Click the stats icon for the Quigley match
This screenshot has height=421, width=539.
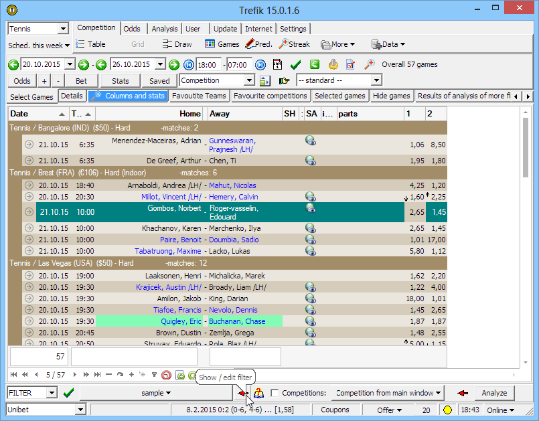pyautogui.click(x=311, y=321)
